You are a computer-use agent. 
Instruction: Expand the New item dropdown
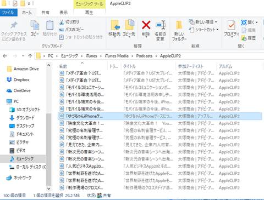pyautogui.click(x=216, y=22)
